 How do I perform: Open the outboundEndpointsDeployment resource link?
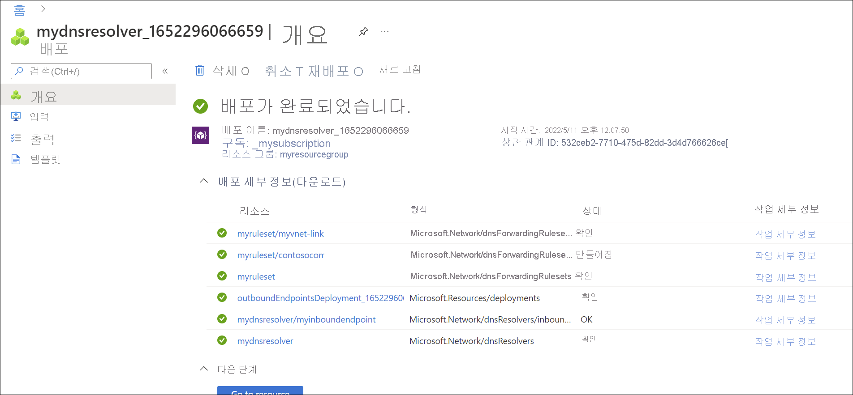[x=321, y=298]
